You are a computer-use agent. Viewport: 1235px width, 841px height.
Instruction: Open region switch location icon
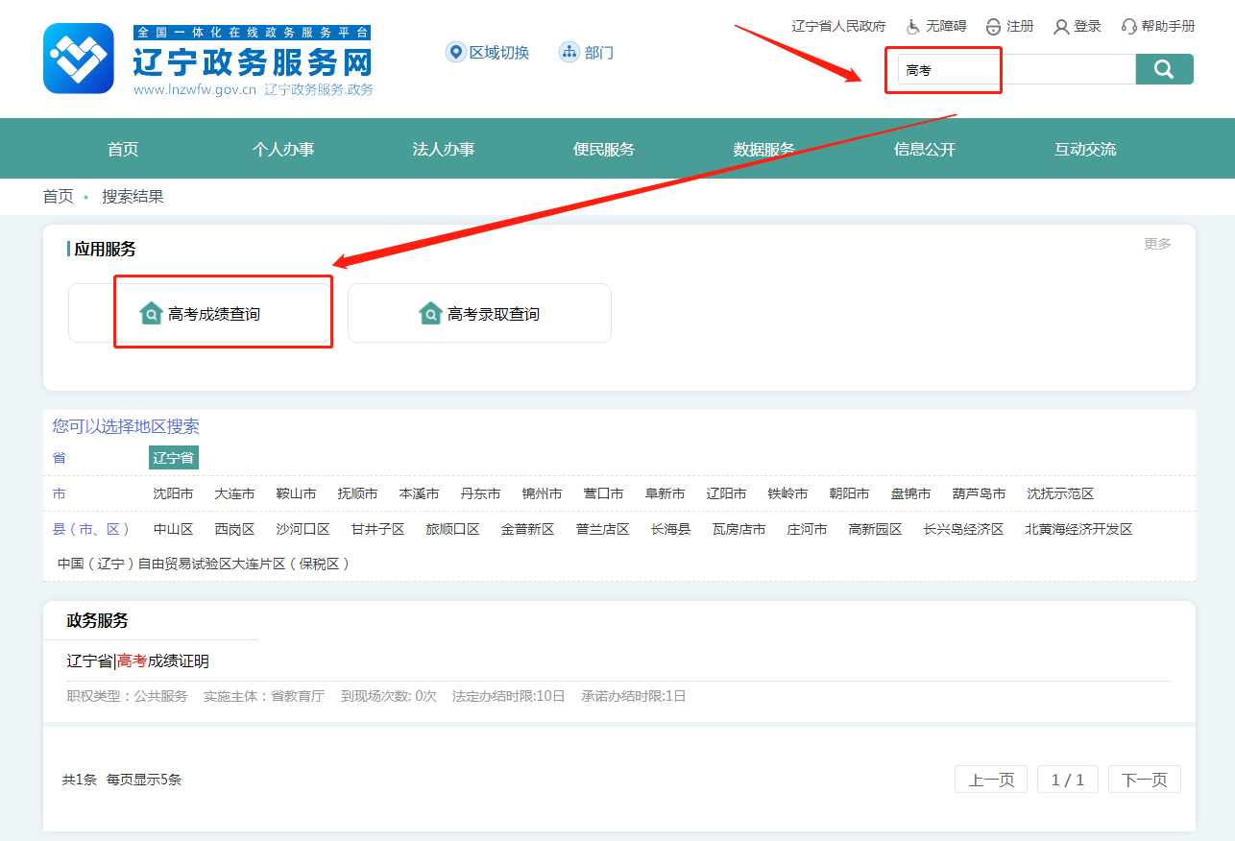[455, 52]
